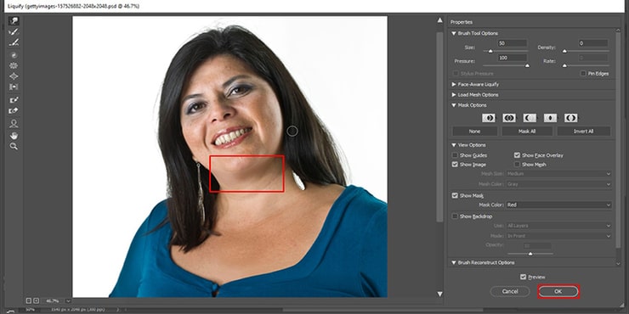Click the Size value field
The width and height of the screenshot is (629, 314).
[x=513, y=43]
